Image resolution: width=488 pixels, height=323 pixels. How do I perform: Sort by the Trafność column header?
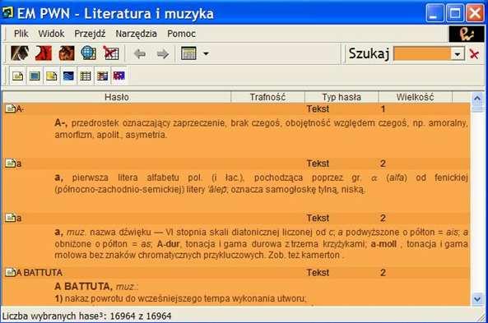(x=267, y=97)
